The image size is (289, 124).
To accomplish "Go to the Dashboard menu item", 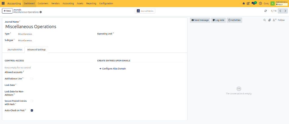I will 29,3.
